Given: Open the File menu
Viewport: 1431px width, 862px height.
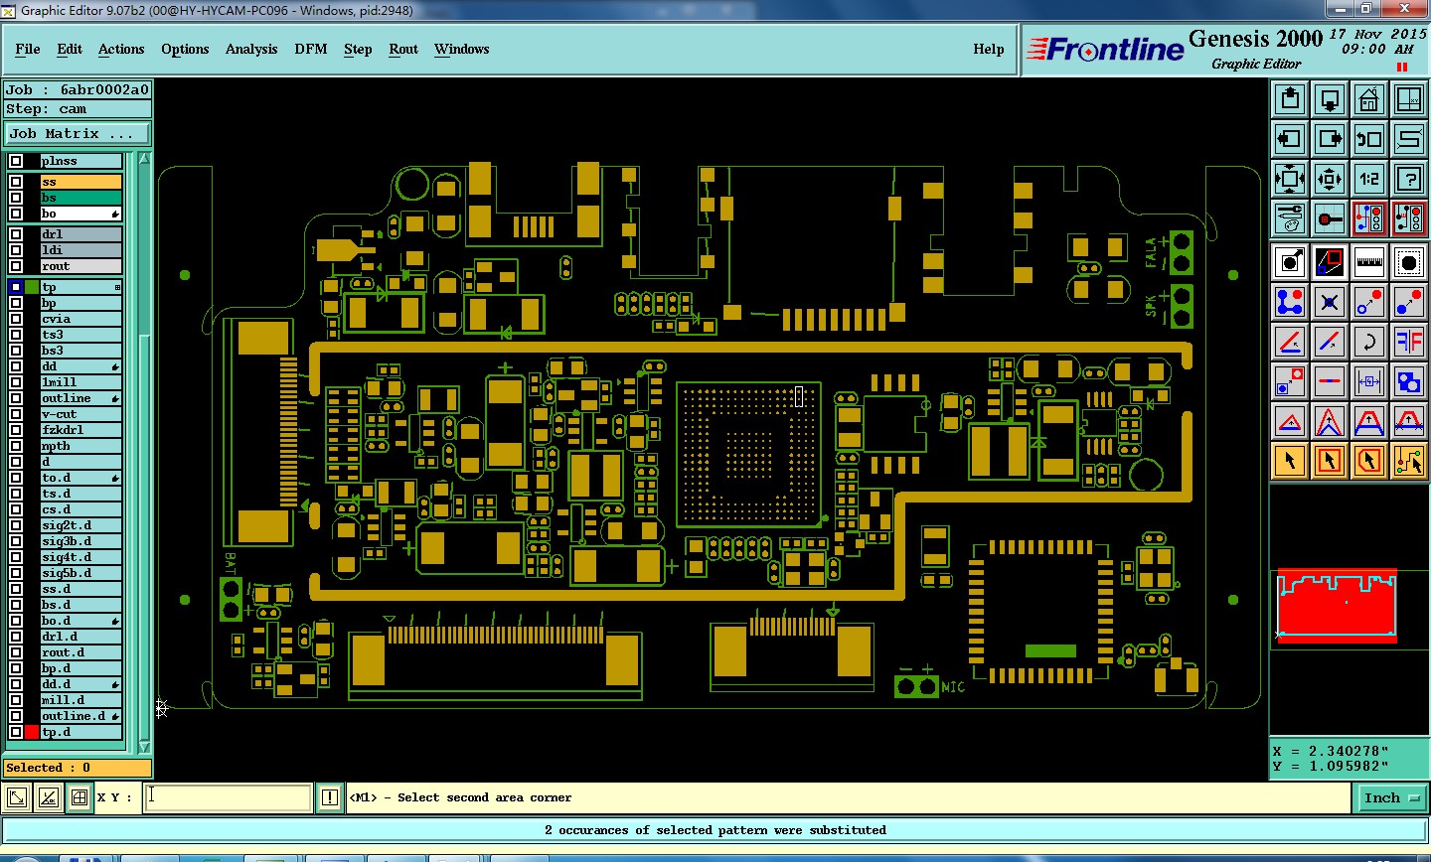Looking at the screenshot, I should [x=28, y=49].
